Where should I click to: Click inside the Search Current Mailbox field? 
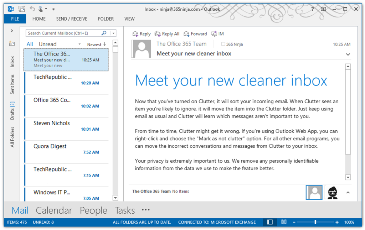click(61, 33)
